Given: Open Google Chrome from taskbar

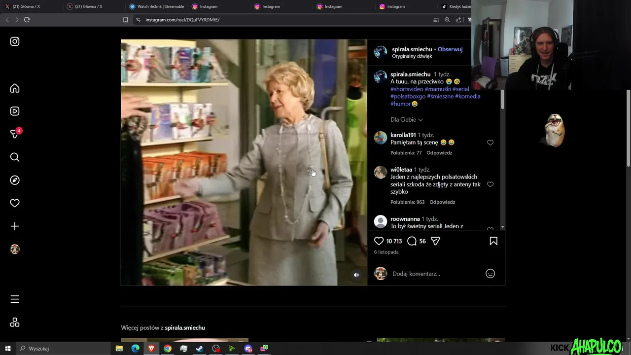Looking at the screenshot, I should (x=168, y=349).
